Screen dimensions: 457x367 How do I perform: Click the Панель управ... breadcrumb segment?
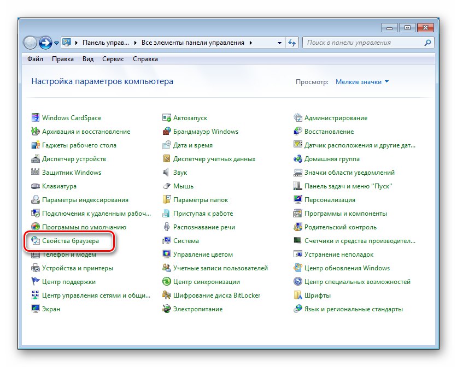(x=106, y=43)
